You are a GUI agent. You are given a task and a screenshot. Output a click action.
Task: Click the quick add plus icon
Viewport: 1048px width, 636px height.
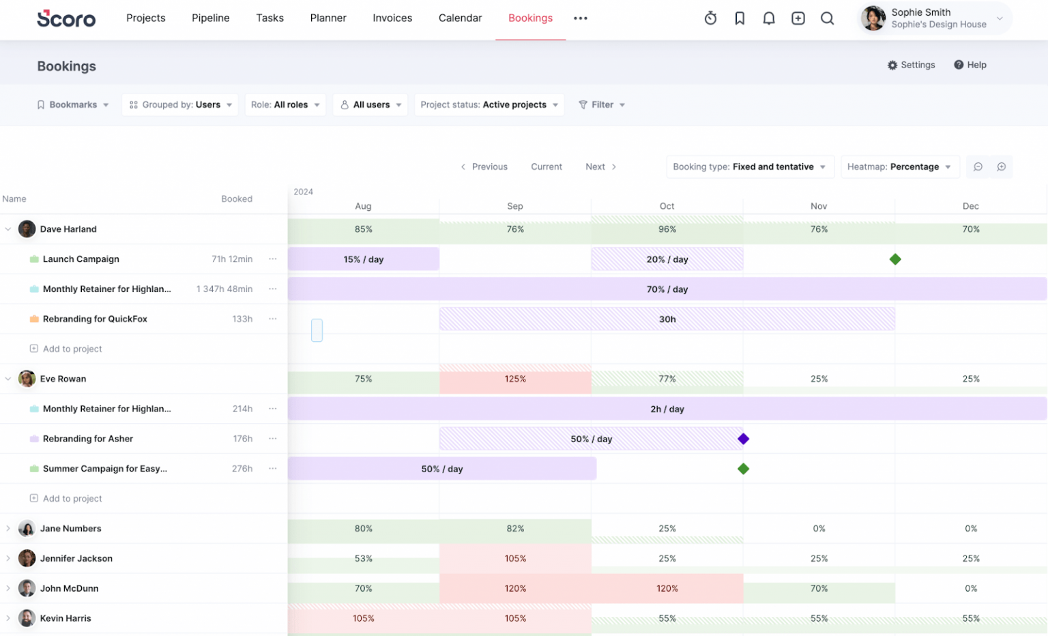click(x=798, y=18)
